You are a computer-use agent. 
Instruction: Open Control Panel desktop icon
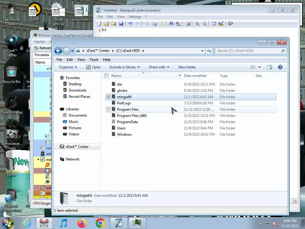tap(12, 105)
